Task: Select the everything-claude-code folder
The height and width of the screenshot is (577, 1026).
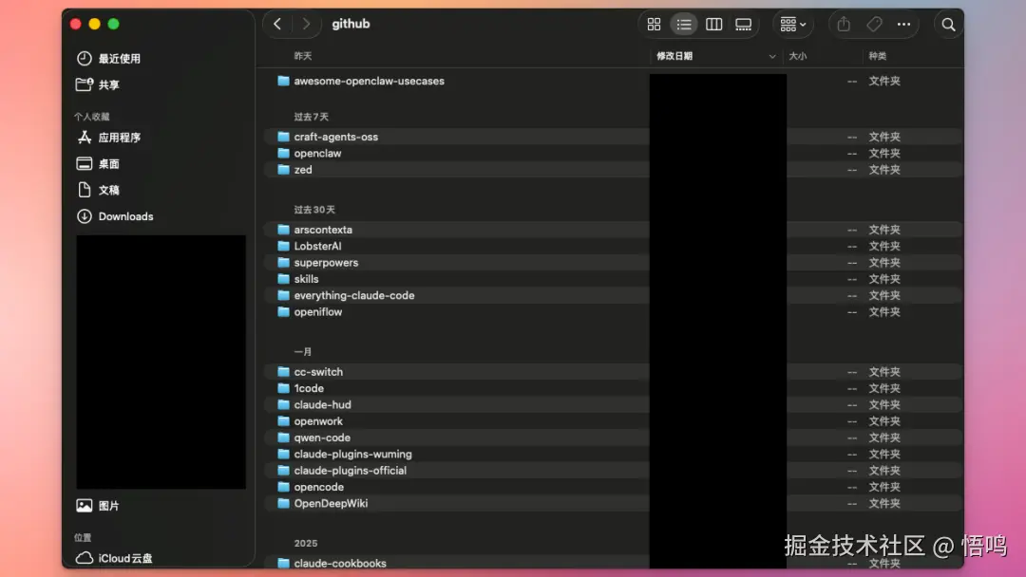Action: coord(354,295)
